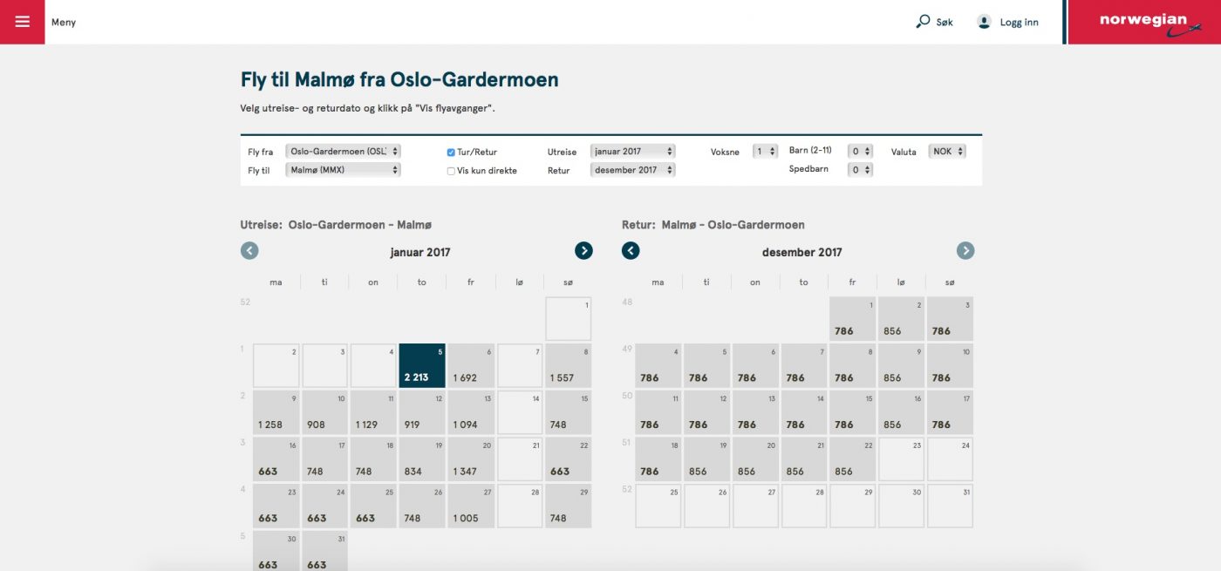Screen dimensions: 1221x571
Task: Enable the Vis kun direkte checkbox
Action: [x=451, y=171]
